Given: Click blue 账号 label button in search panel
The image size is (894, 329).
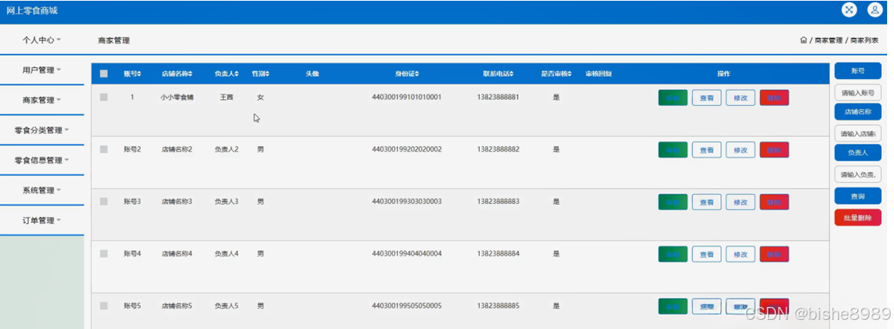Looking at the screenshot, I should tap(858, 71).
